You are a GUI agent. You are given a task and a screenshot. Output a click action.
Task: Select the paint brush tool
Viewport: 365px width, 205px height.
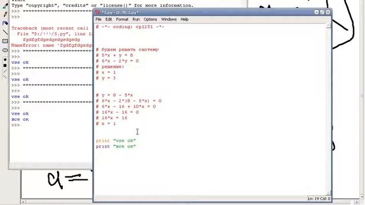pyautogui.click(x=5, y=23)
